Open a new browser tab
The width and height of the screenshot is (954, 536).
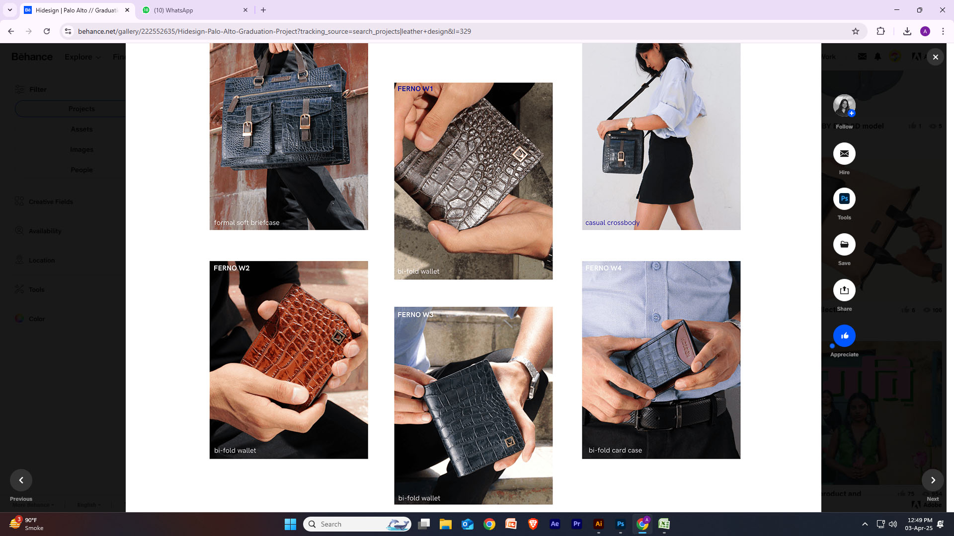263,10
